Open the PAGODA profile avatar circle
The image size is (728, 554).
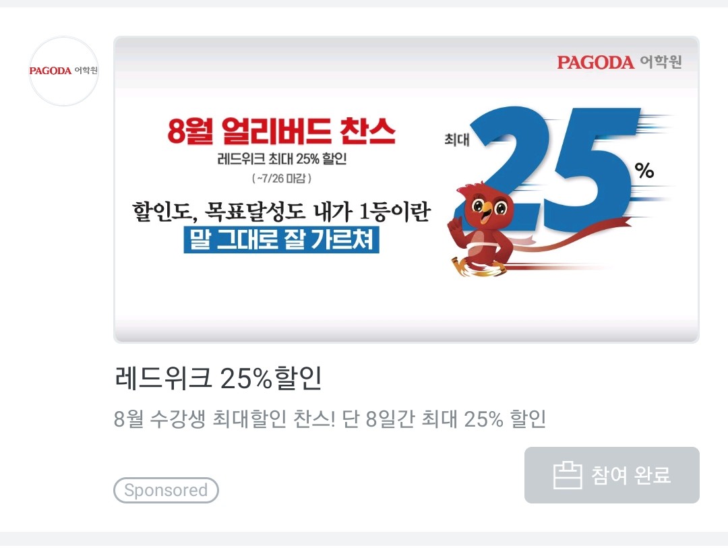click(x=63, y=71)
